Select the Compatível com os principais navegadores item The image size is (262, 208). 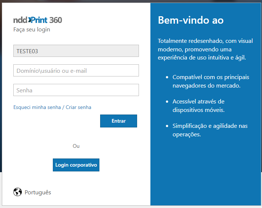click(211, 81)
